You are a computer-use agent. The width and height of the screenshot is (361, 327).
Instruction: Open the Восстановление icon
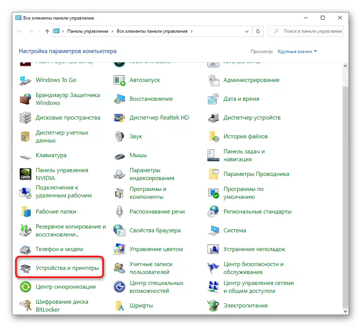coord(119,99)
